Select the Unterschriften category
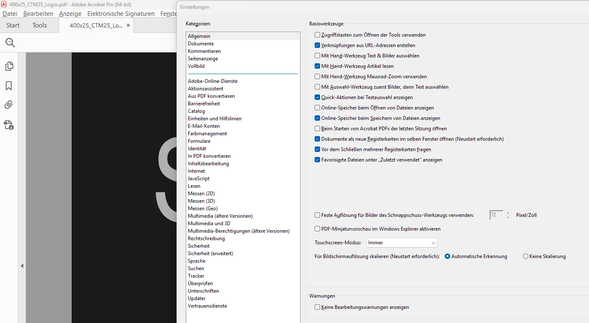The height and width of the screenshot is (323, 589). pyautogui.click(x=243, y=291)
